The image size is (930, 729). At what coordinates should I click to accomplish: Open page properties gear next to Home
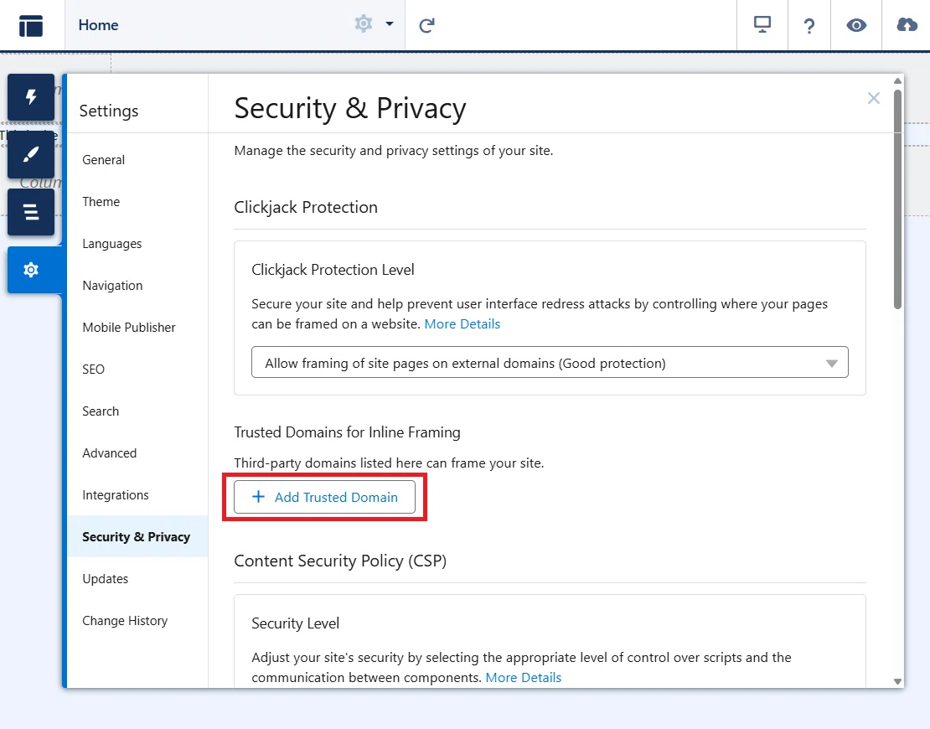(363, 23)
